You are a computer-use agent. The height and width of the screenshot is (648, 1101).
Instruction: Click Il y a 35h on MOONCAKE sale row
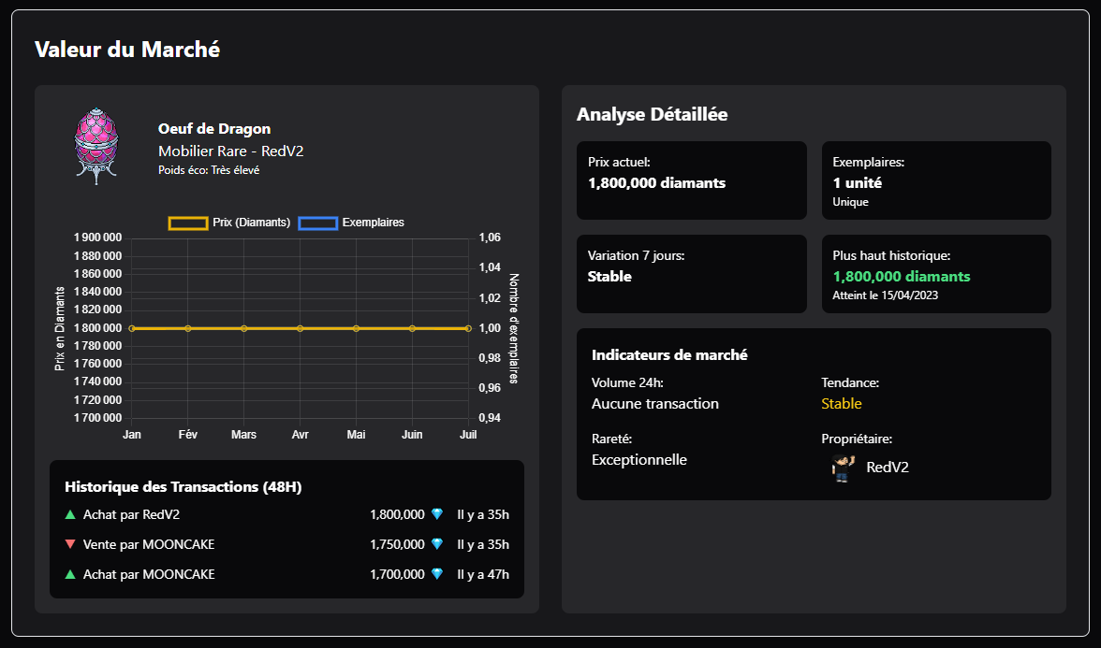(x=483, y=544)
